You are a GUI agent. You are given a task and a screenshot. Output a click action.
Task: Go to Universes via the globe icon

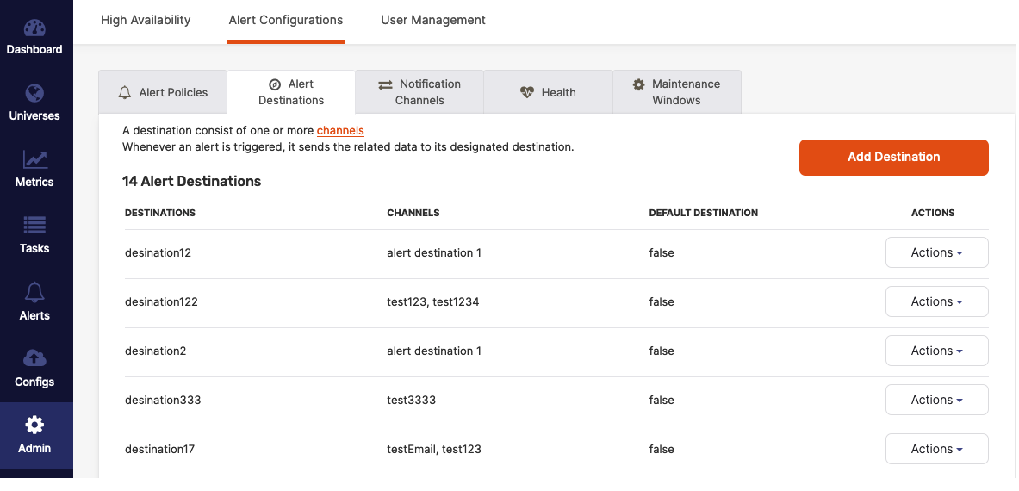(x=34, y=93)
